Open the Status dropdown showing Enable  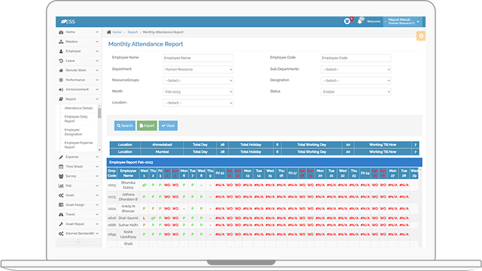pyautogui.click(x=356, y=92)
